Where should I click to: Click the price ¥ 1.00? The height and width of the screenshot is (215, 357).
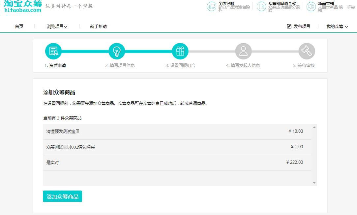297,147
